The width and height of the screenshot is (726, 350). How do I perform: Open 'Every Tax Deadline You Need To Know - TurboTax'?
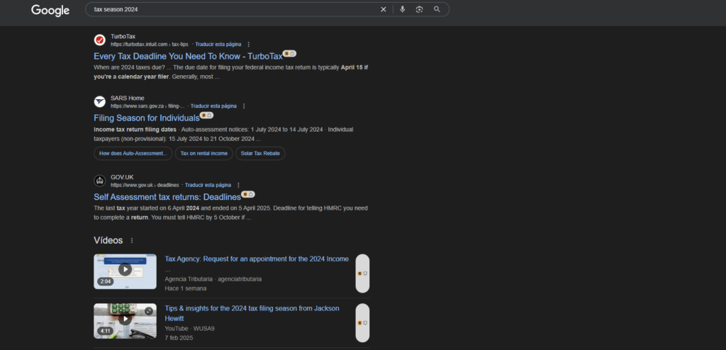click(x=188, y=57)
